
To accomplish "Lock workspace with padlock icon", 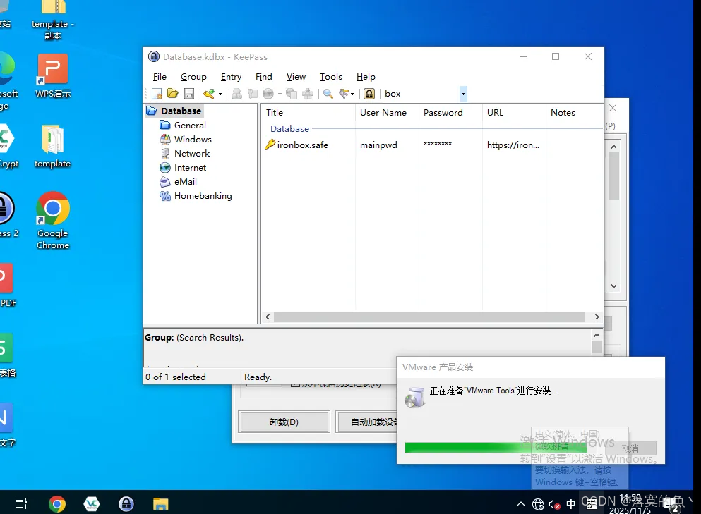I will 369,94.
